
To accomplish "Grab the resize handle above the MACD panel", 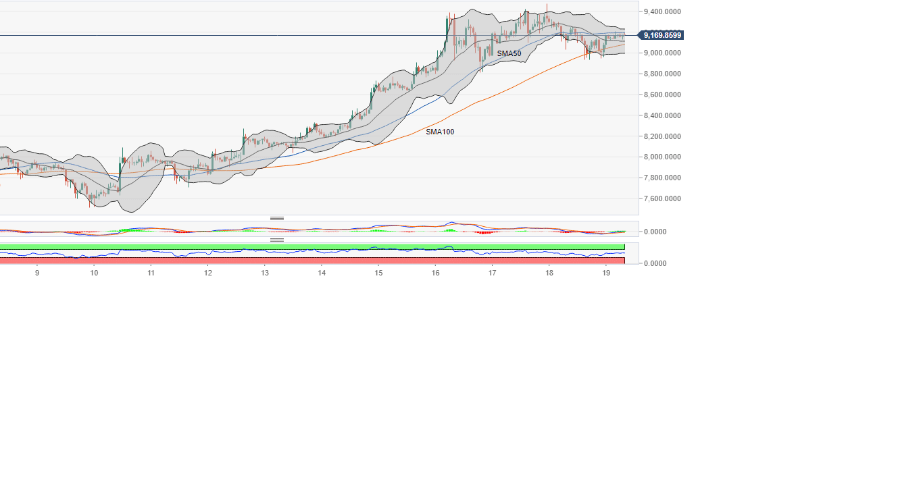I will point(277,218).
